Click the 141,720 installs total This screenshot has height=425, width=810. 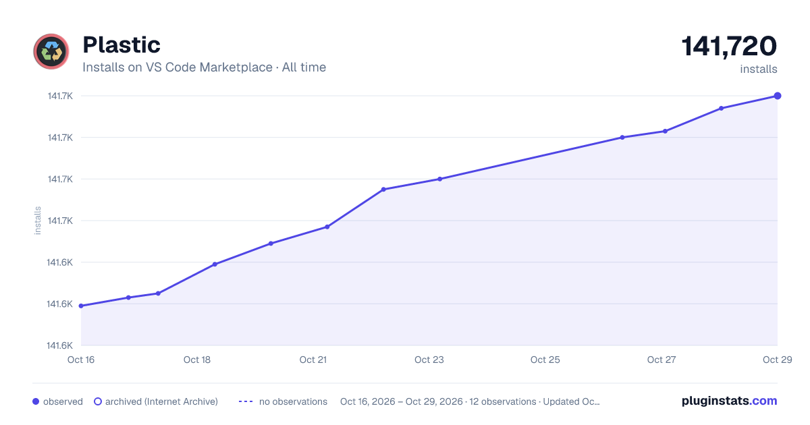[729, 47]
